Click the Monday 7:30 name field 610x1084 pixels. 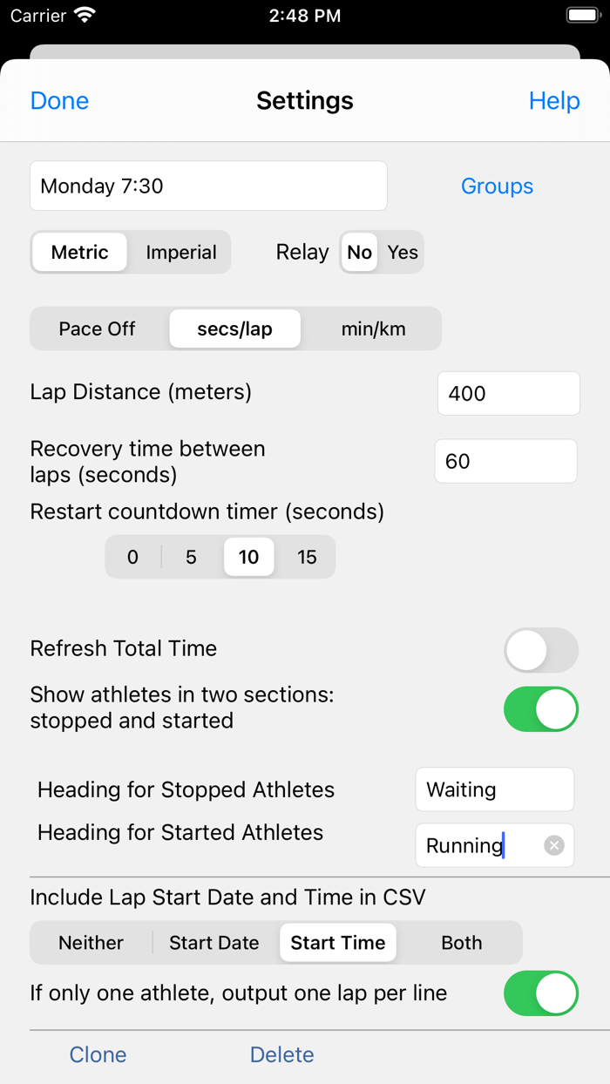click(208, 186)
